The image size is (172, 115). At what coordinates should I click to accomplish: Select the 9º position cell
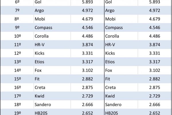click(17, 28)
